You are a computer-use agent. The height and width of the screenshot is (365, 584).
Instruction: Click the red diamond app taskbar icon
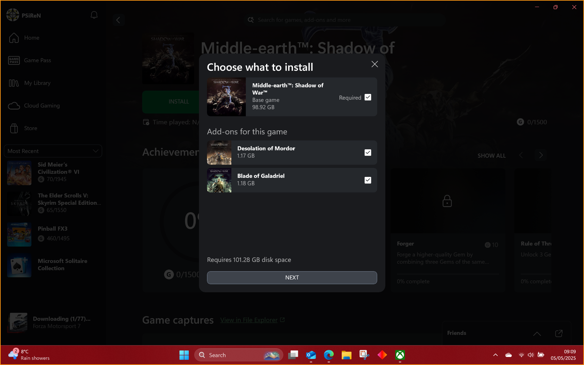382,355
